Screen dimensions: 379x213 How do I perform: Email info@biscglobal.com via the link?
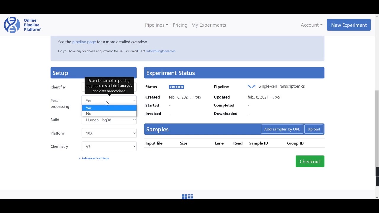coord(161,51)
